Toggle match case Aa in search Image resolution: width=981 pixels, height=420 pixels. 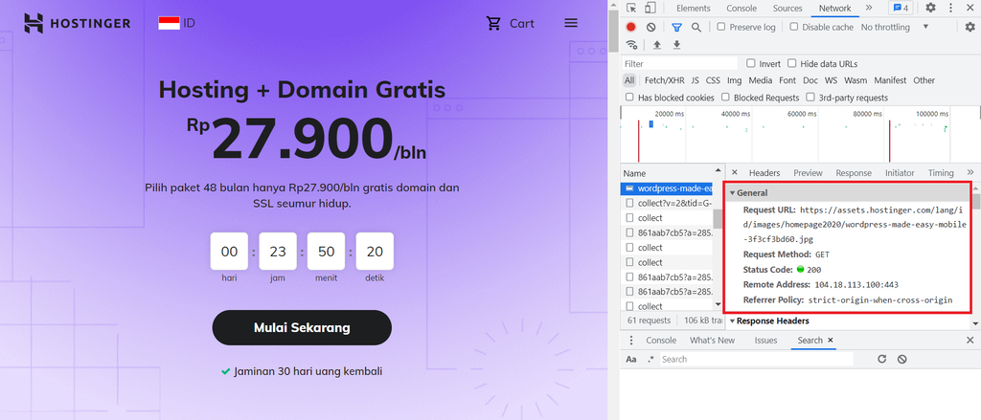tap(631, 360)
